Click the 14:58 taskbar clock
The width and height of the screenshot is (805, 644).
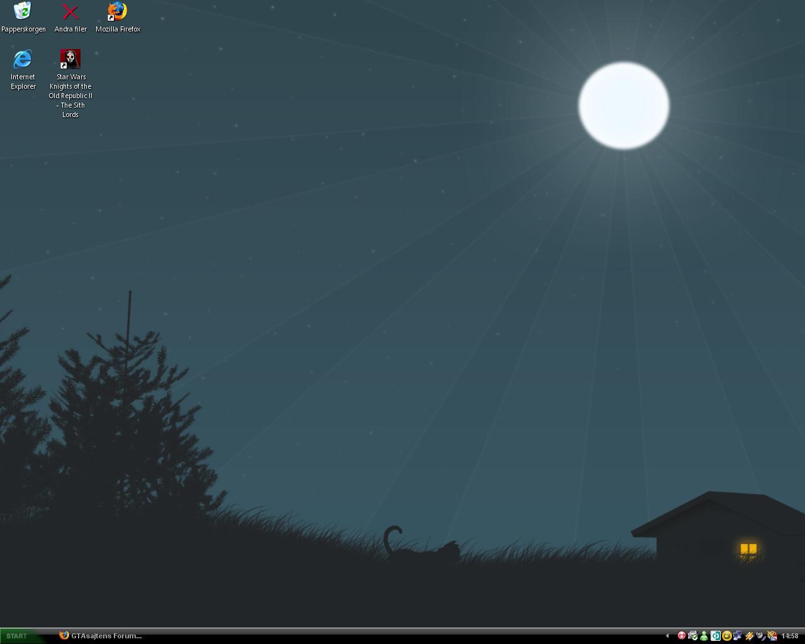pos(790,636)
